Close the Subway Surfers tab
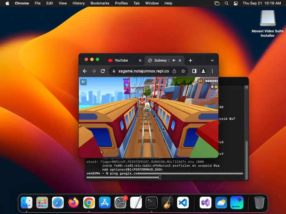This screenshot has height=214, width=286. 180,60
